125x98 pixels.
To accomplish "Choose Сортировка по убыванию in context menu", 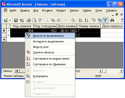I will point(50,64).
